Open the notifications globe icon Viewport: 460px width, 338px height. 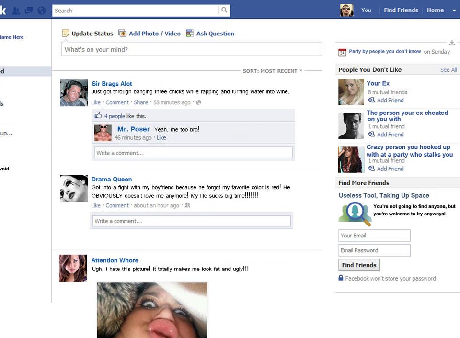[x=42, y=11]
